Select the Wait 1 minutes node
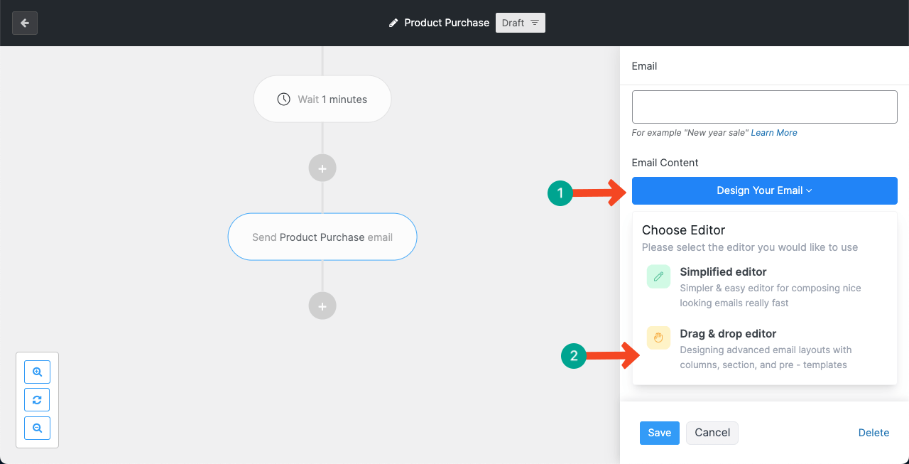The image size is (909, 464). 322,99
